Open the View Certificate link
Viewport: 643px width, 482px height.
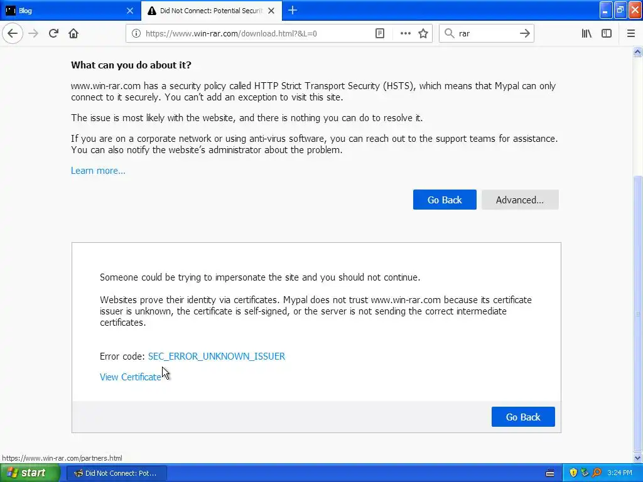point(131,377)
